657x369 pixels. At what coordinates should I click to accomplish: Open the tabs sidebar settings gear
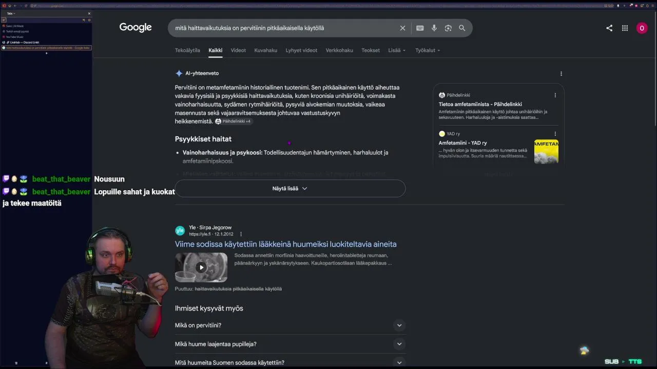pos(89,20)
